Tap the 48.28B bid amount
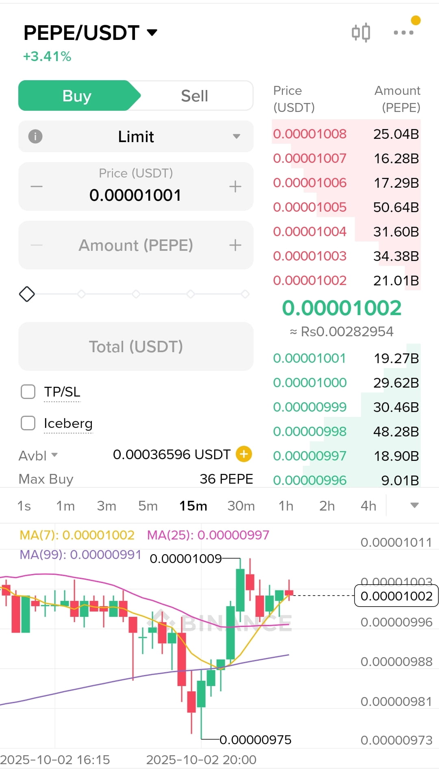The height and width of the screenshot is (776, 439). pyautogui.click(x=396, y=432)
